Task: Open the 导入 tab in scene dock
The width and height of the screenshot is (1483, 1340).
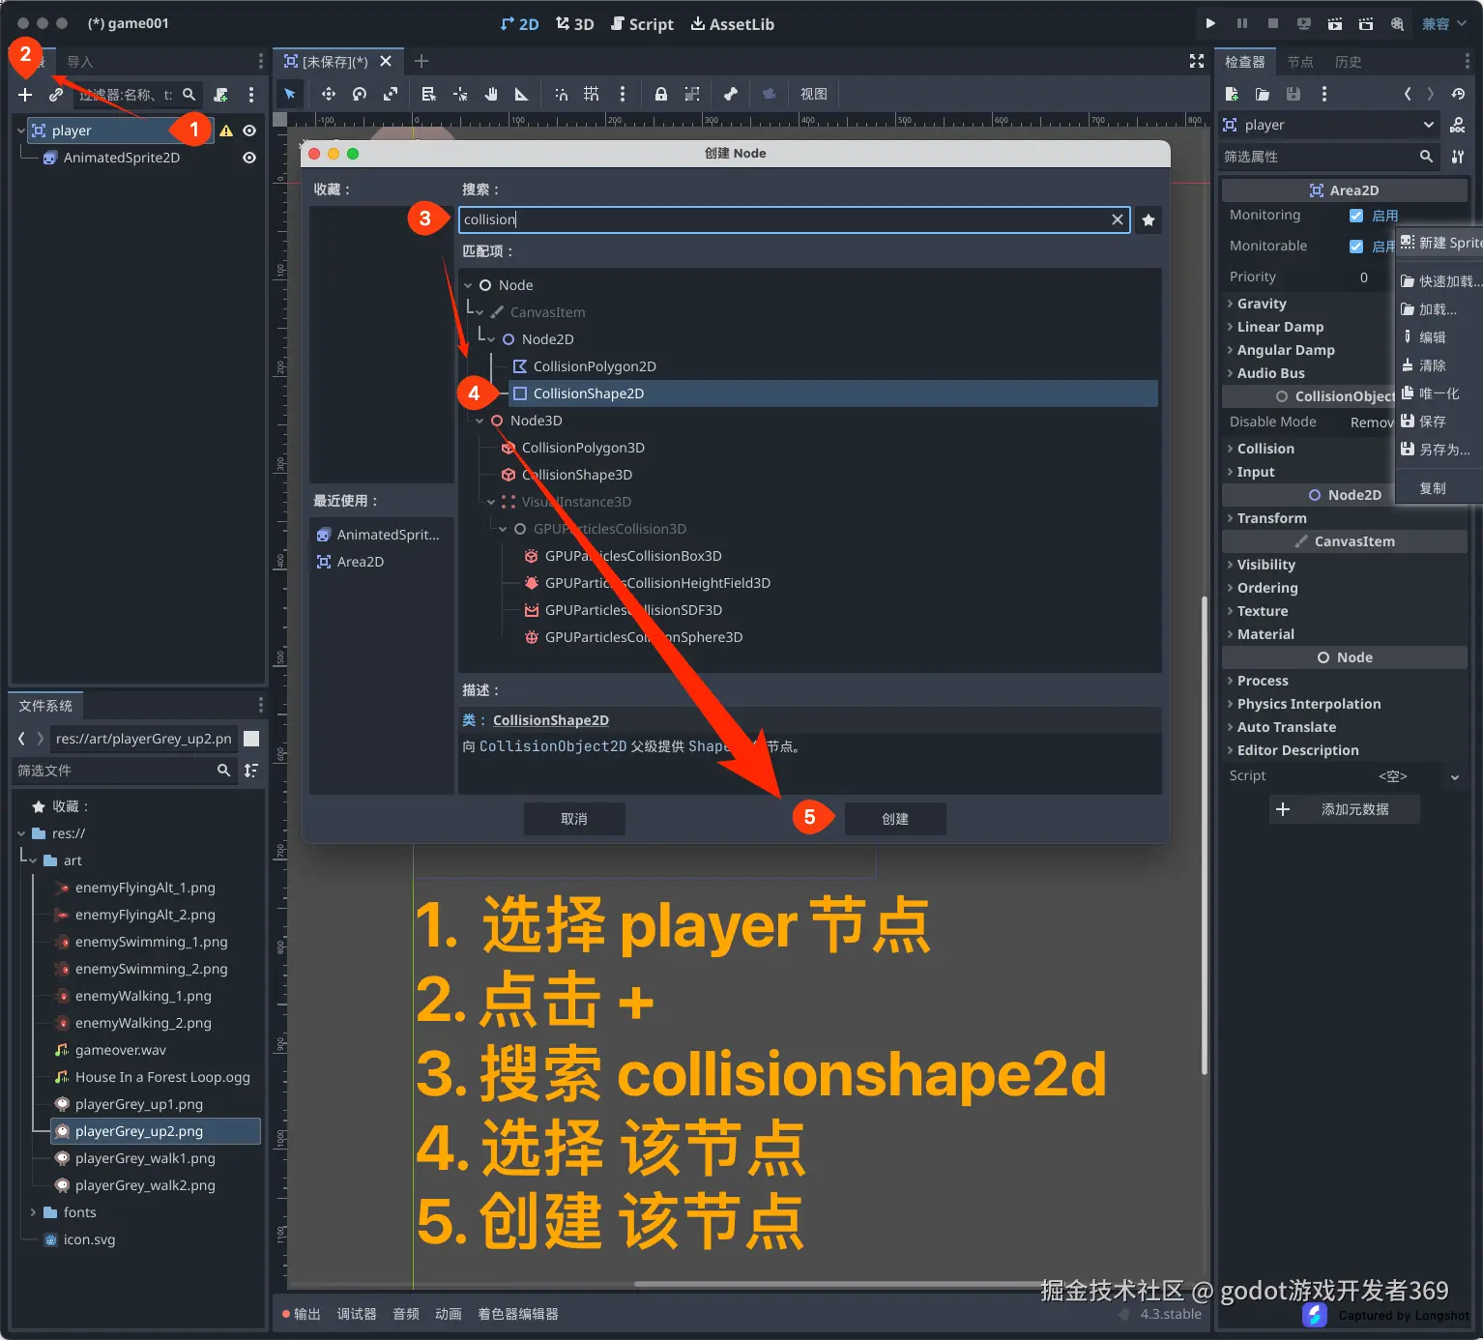Action: [80, 62]
